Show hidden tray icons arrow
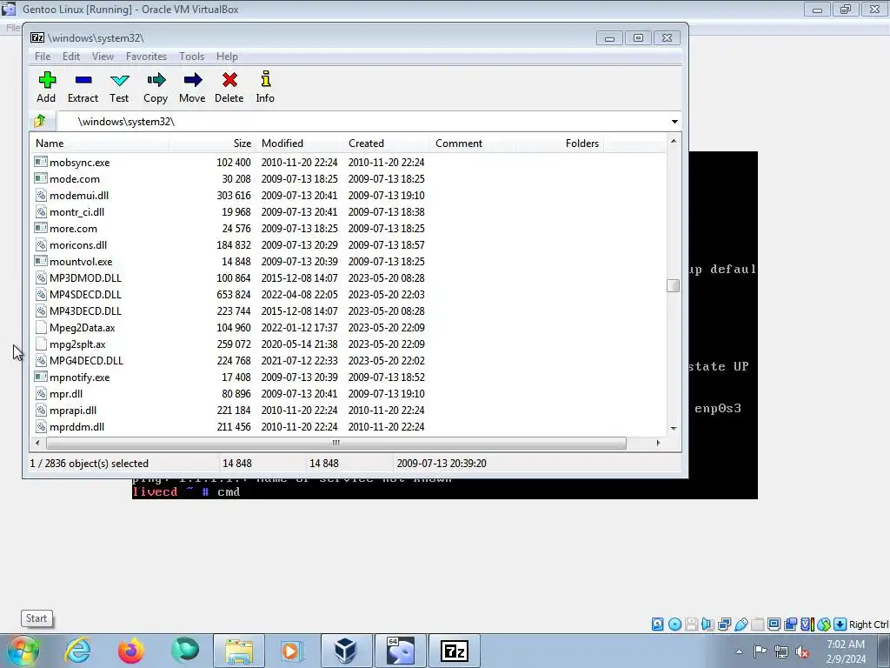 point(739,651)
